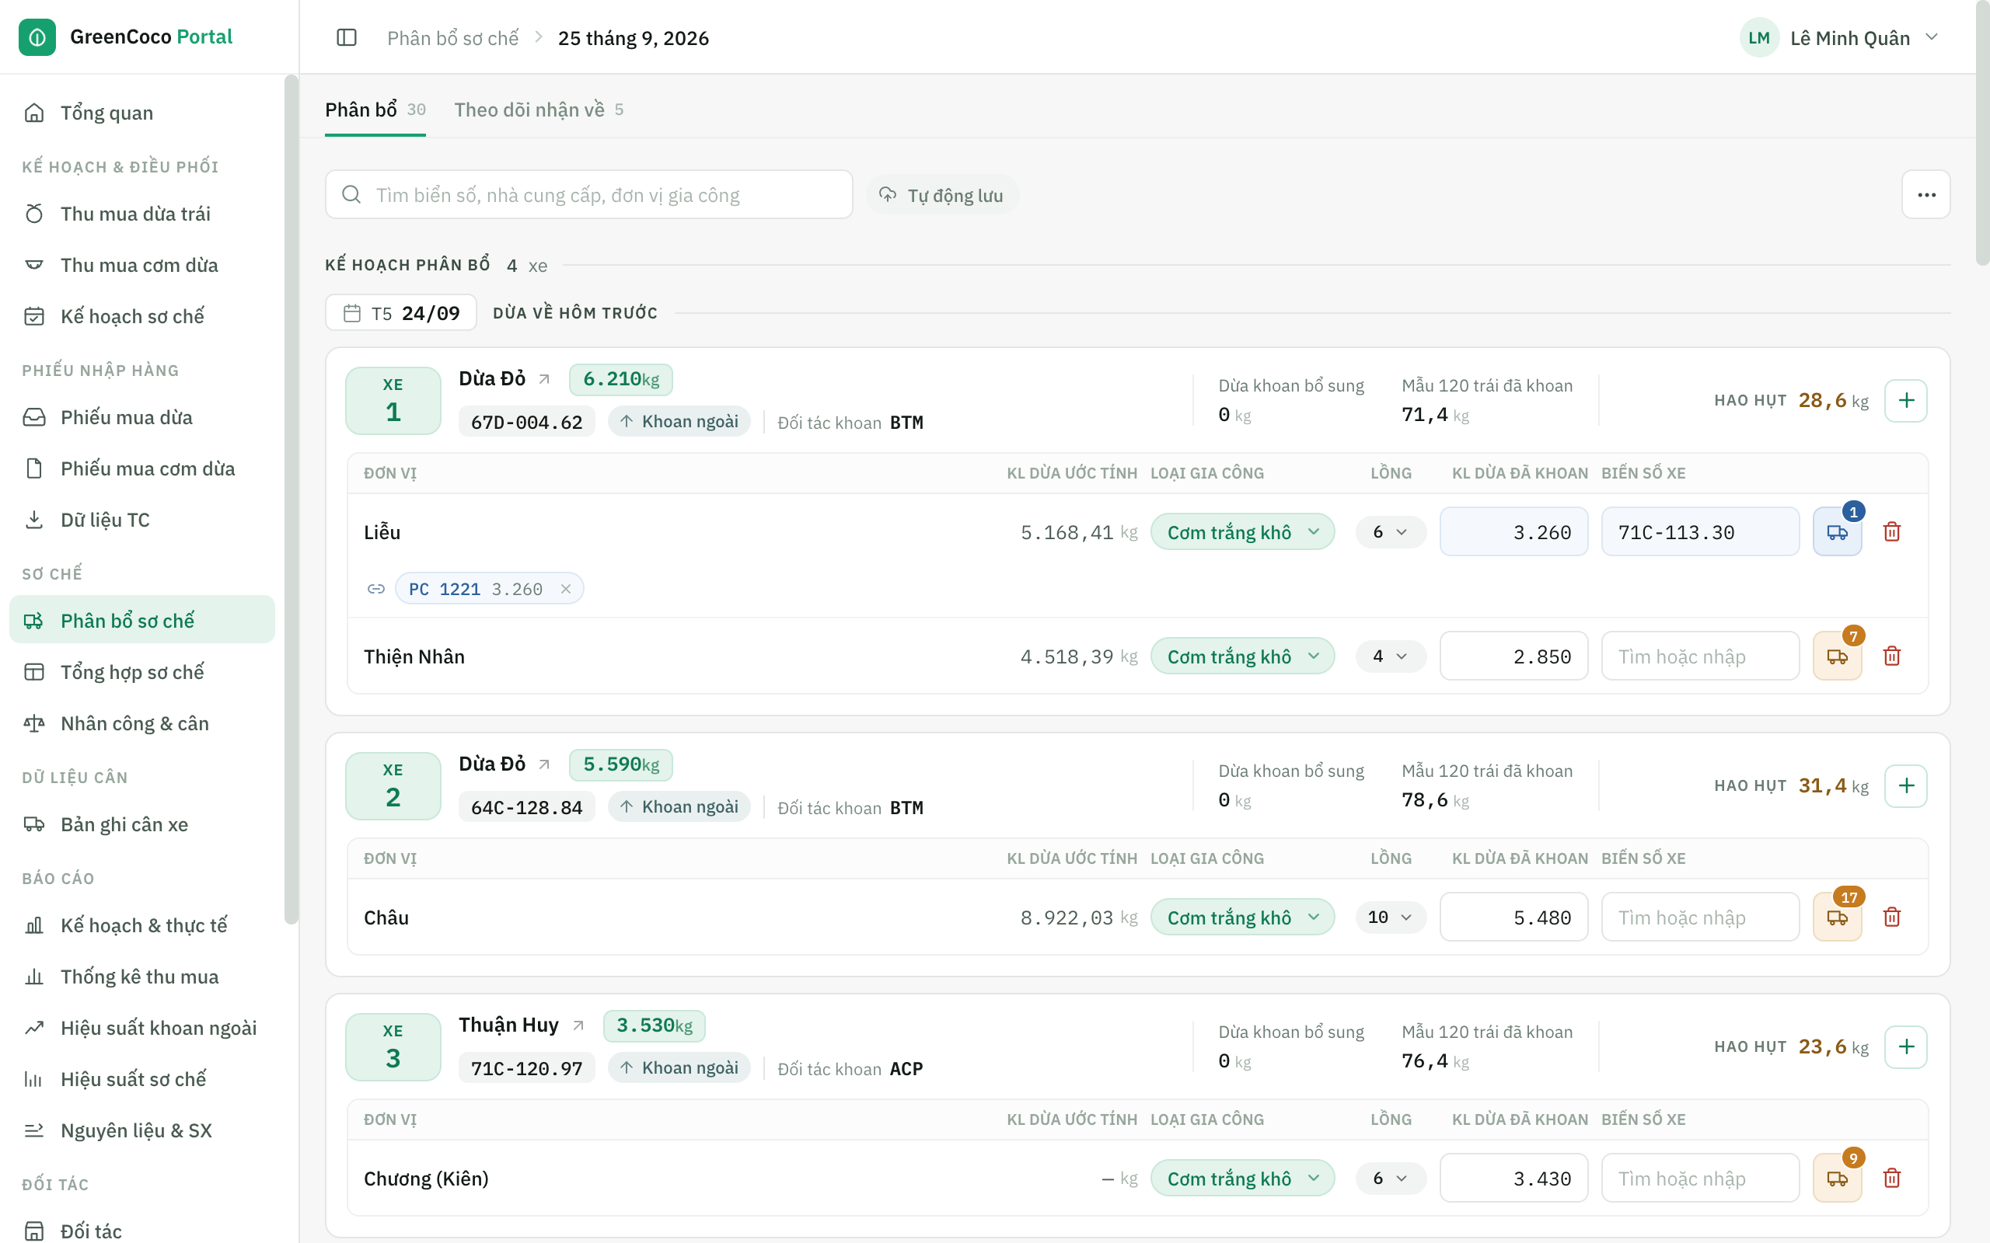This screenshot has height=1243, width=1990.
Task: Click the Phân bổ sơ chế breadcrumb
Action: click(452, 38)
